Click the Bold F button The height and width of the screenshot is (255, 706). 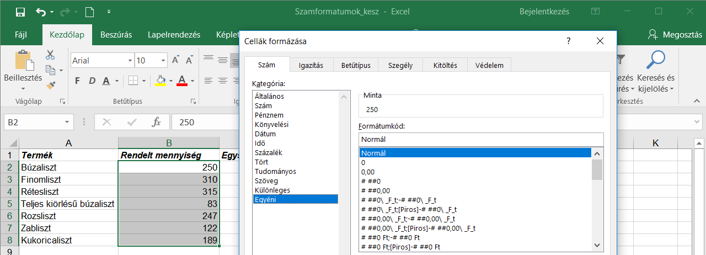click(x=77, y=81)
